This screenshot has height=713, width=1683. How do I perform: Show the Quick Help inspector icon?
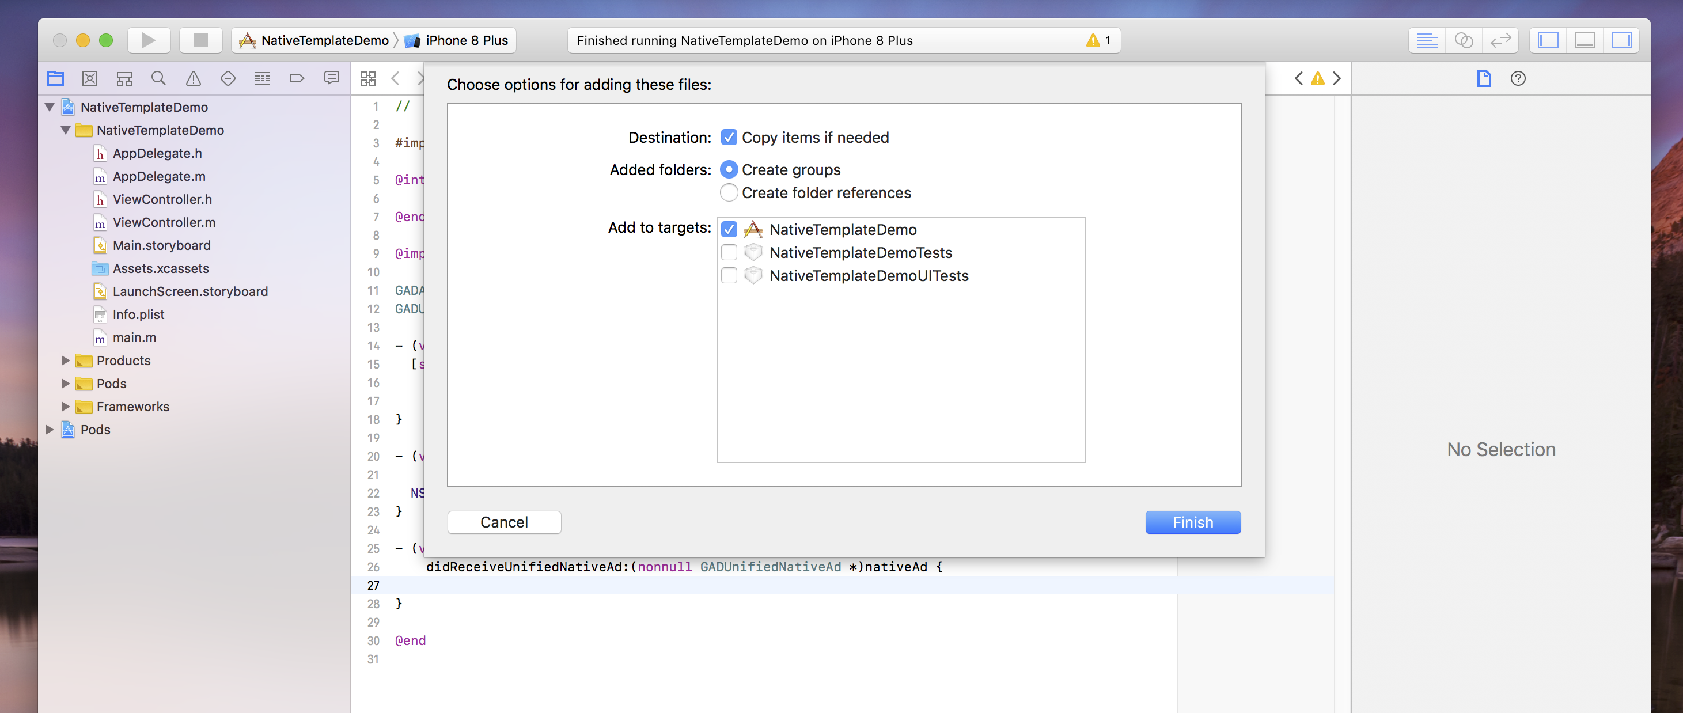coord(1518,78)
